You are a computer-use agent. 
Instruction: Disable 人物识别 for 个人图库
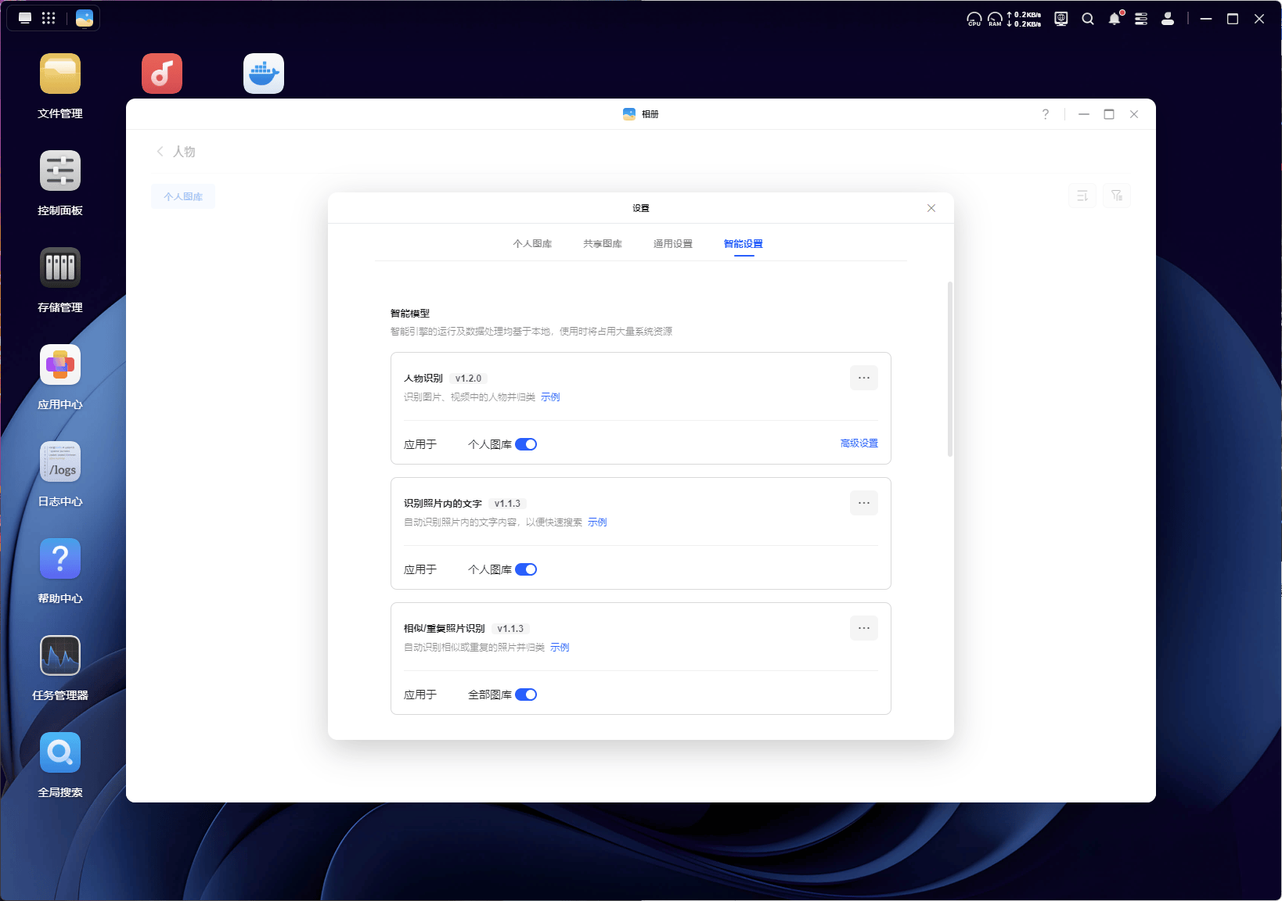click(x=528, y=443)
